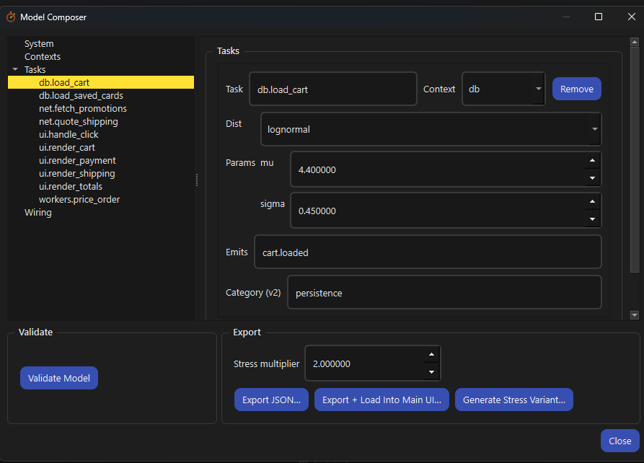Viewport: 644px width, 463px height.
Task: Open the Dist lognormal dropdown
Action: click(431, 129)
